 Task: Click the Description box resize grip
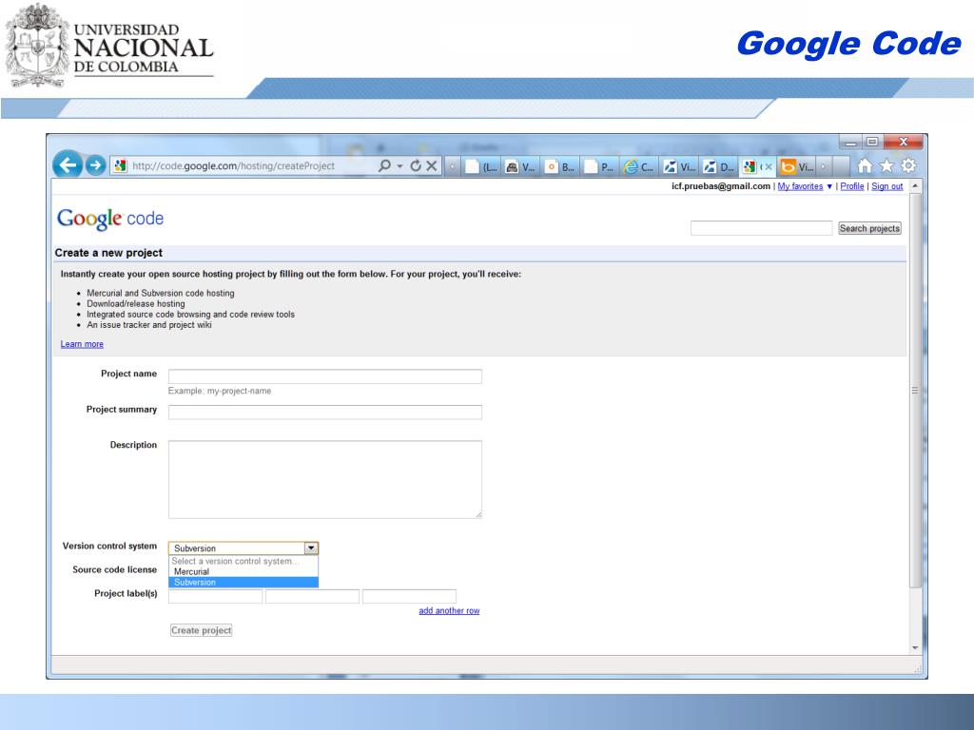478,514
